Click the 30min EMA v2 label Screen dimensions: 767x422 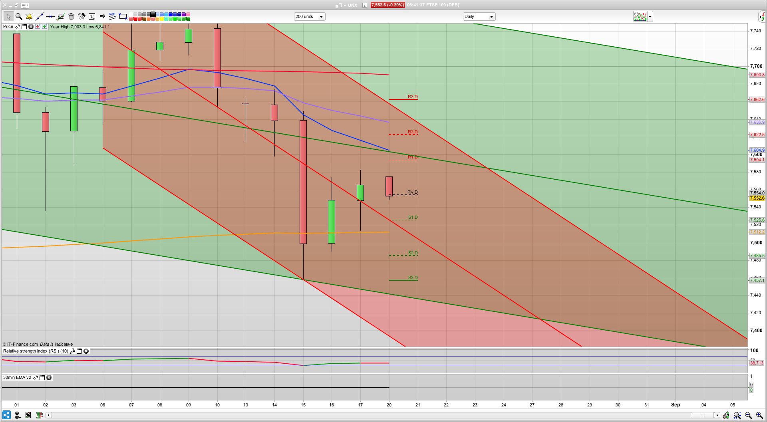point(17,377)
